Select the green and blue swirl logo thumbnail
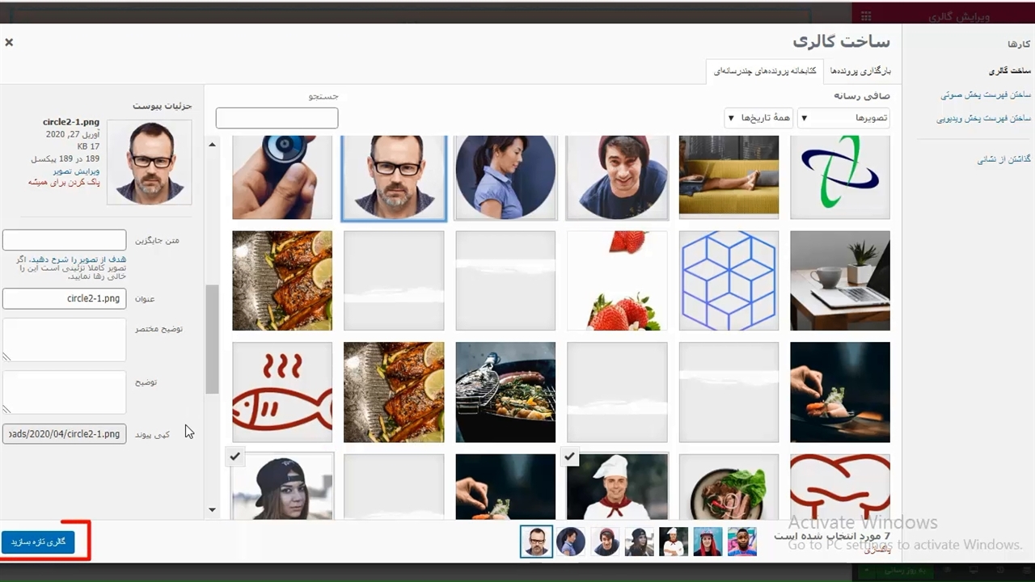The image size is (1035, 582). 839,177
